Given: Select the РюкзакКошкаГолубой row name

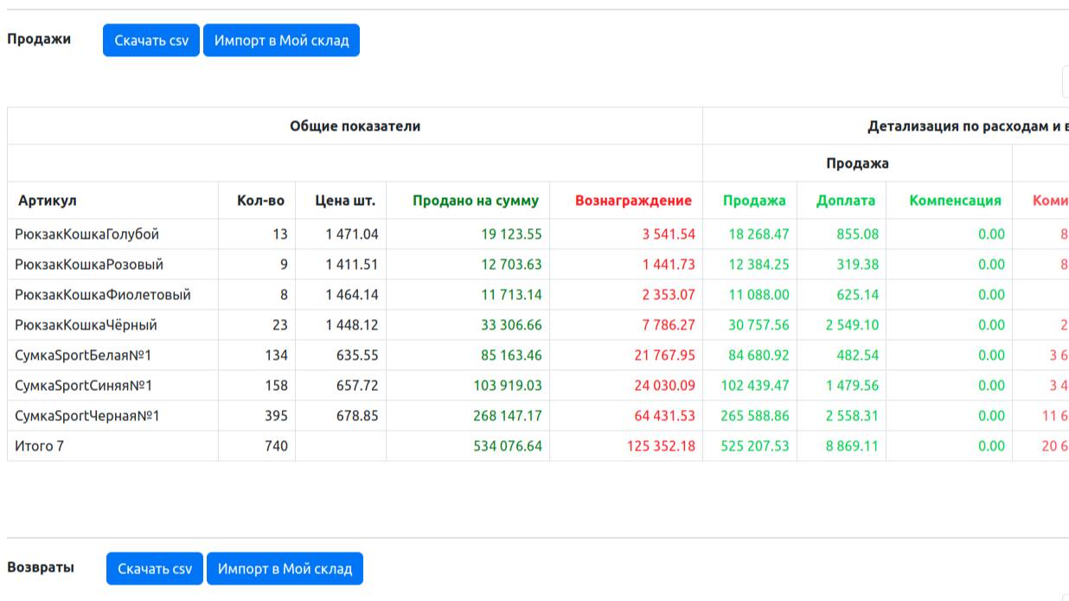Looking at the screenshot, I should (86, 234).
